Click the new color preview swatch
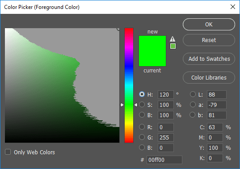The width and height of the screenshot is (240, 169). click(152, 51)
